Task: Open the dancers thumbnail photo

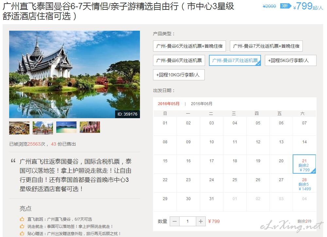Action: click(90, 127)
